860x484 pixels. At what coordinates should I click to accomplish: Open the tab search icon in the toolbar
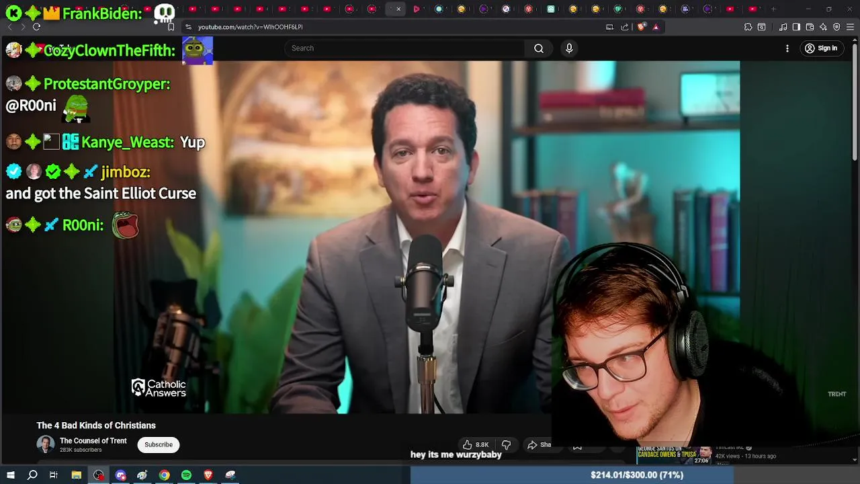pos(761,27)
